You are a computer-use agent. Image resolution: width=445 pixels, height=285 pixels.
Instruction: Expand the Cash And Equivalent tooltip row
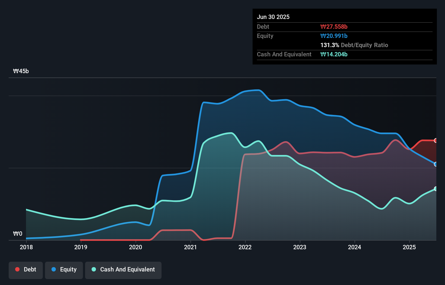284,54
